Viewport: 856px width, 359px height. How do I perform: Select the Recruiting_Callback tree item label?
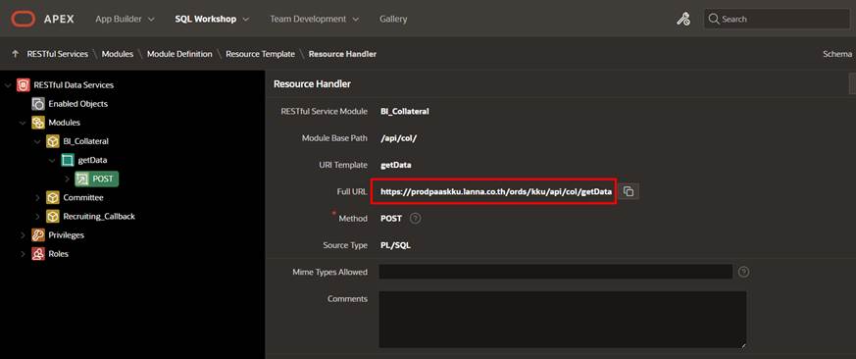(99, 217)
